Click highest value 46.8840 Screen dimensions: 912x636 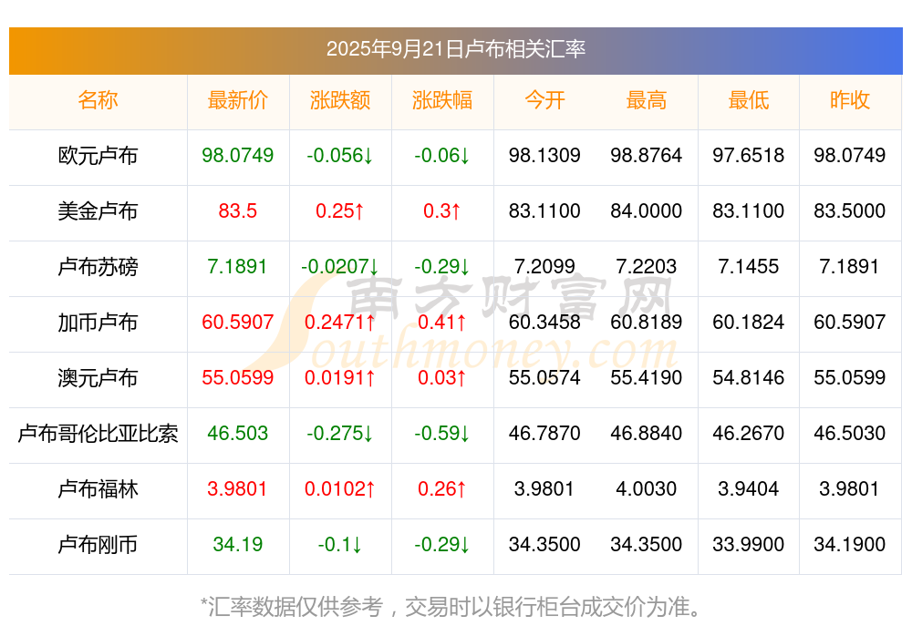pos(647,433)
